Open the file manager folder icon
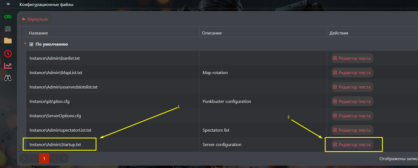418x168 pixels. click(8, 41)
